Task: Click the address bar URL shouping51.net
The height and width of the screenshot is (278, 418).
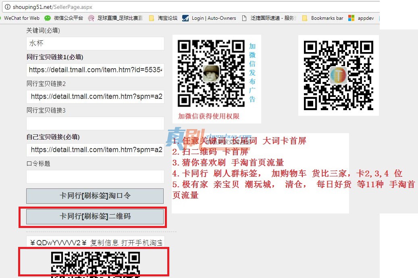Action: [x=52, y=7]
